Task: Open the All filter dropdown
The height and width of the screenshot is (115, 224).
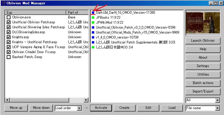Action: (x=217, y=100)
